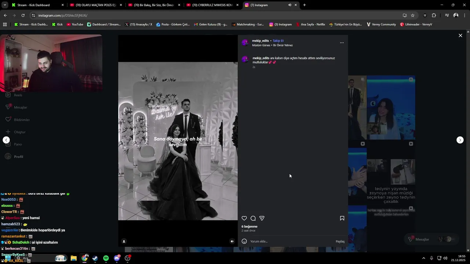Open Profil in the Instagram sidebar
The height and width of the screenshot is (264, 470).
(x=14, y=157)
